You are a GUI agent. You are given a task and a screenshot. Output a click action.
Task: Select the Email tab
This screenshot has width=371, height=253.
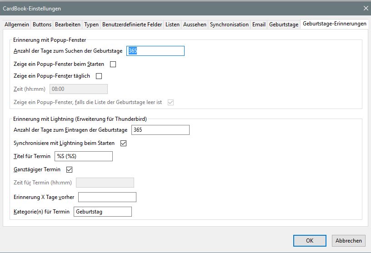click(x=259, y=25)
